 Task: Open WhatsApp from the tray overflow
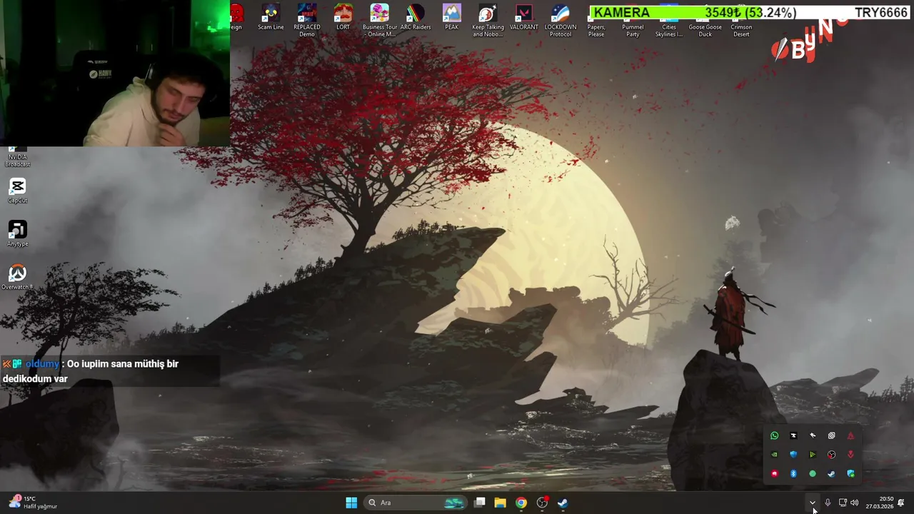[774, 435]
